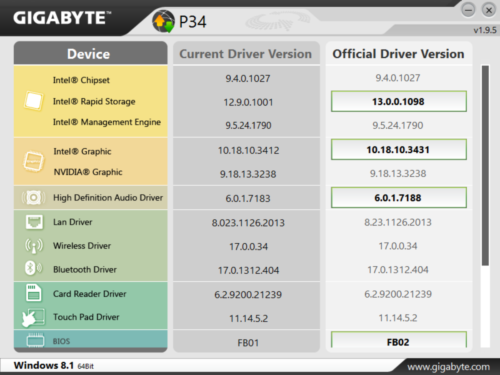500x375 pixels.
Task: Click current version 12.9.0.1001
Action: pos(248,102)
